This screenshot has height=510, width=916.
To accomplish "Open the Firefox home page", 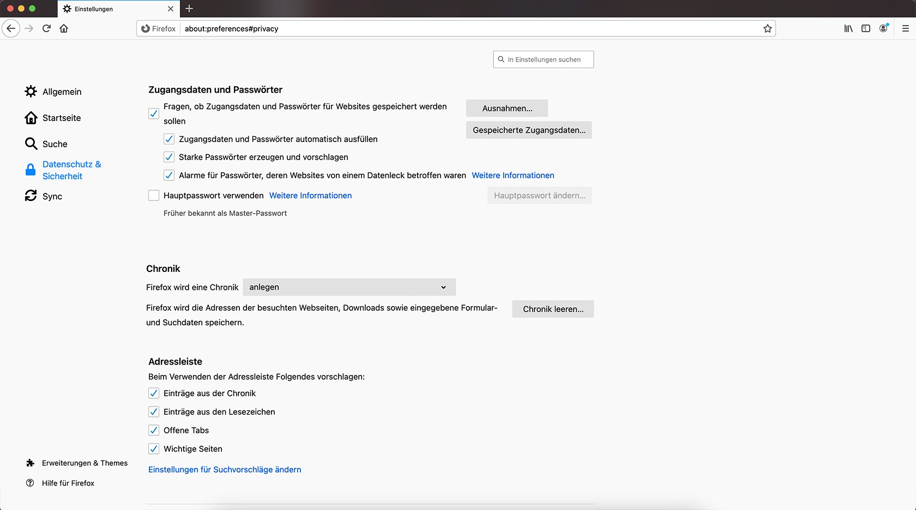I will click(64, 28).
